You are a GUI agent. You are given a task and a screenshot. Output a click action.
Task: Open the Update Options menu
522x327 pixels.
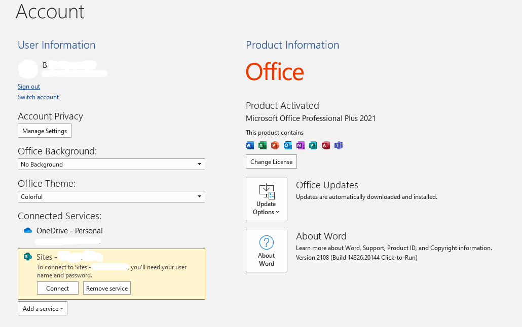267,199
